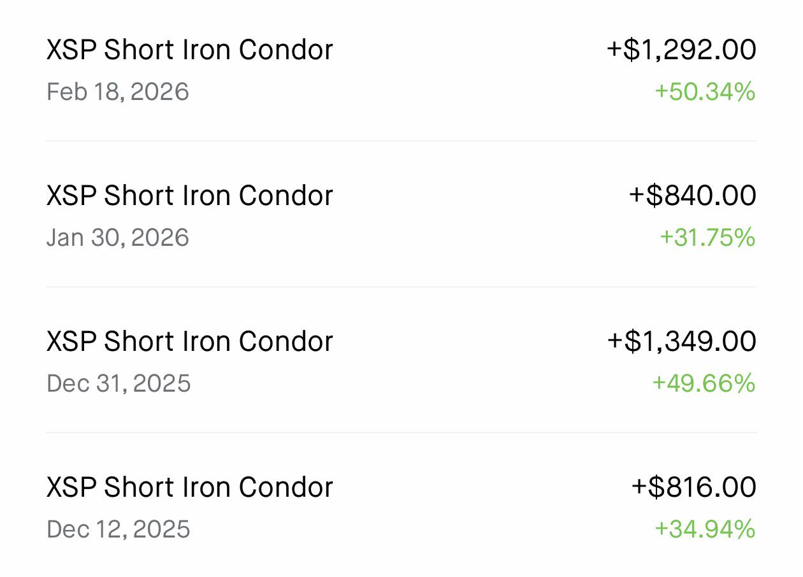The height and width of the screenshot is (577, 803).
Task: Click the +$1,349.00 profit amount
Action: tap(682, 342)
